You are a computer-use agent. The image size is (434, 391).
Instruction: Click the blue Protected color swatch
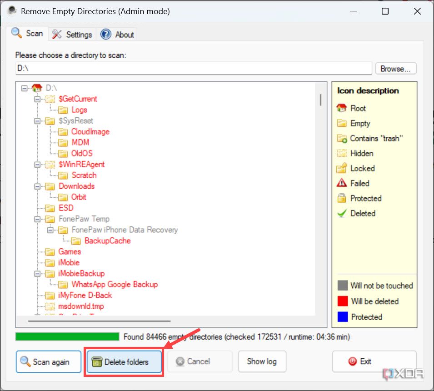point(343,317)
